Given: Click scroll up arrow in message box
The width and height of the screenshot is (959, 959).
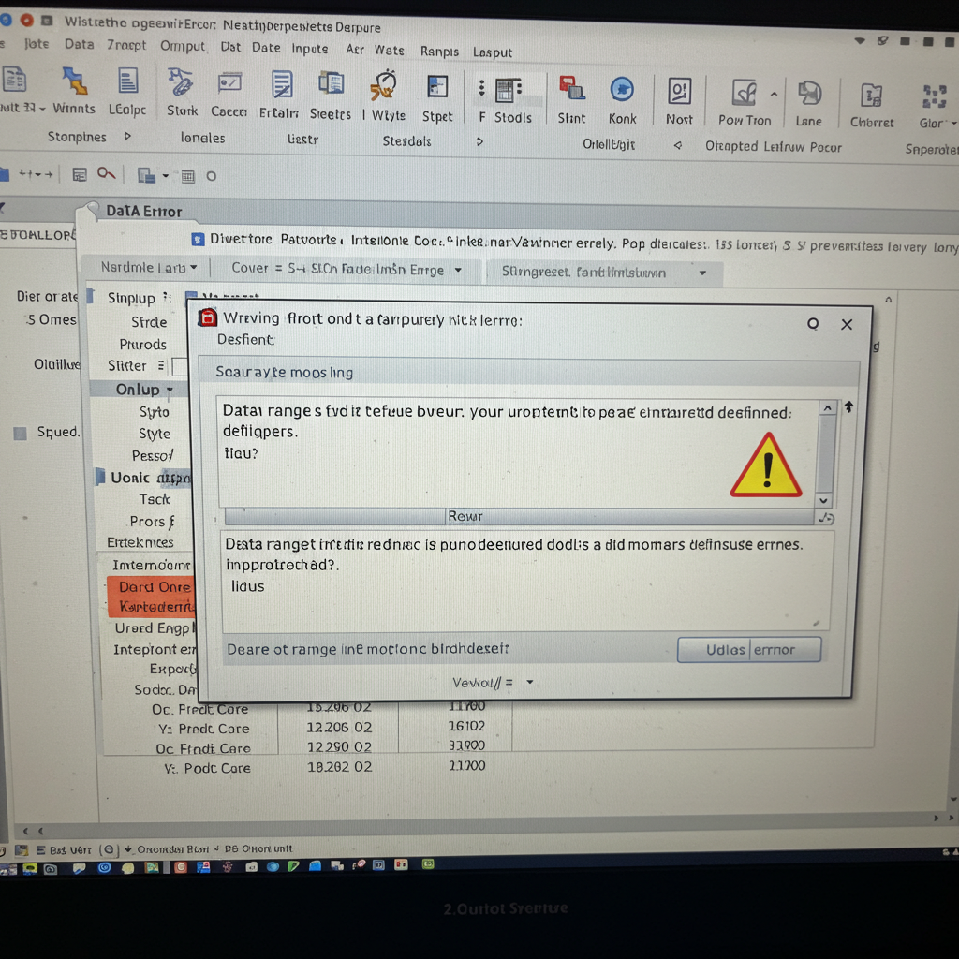Looking at the screenshot, I should [827, 408].
